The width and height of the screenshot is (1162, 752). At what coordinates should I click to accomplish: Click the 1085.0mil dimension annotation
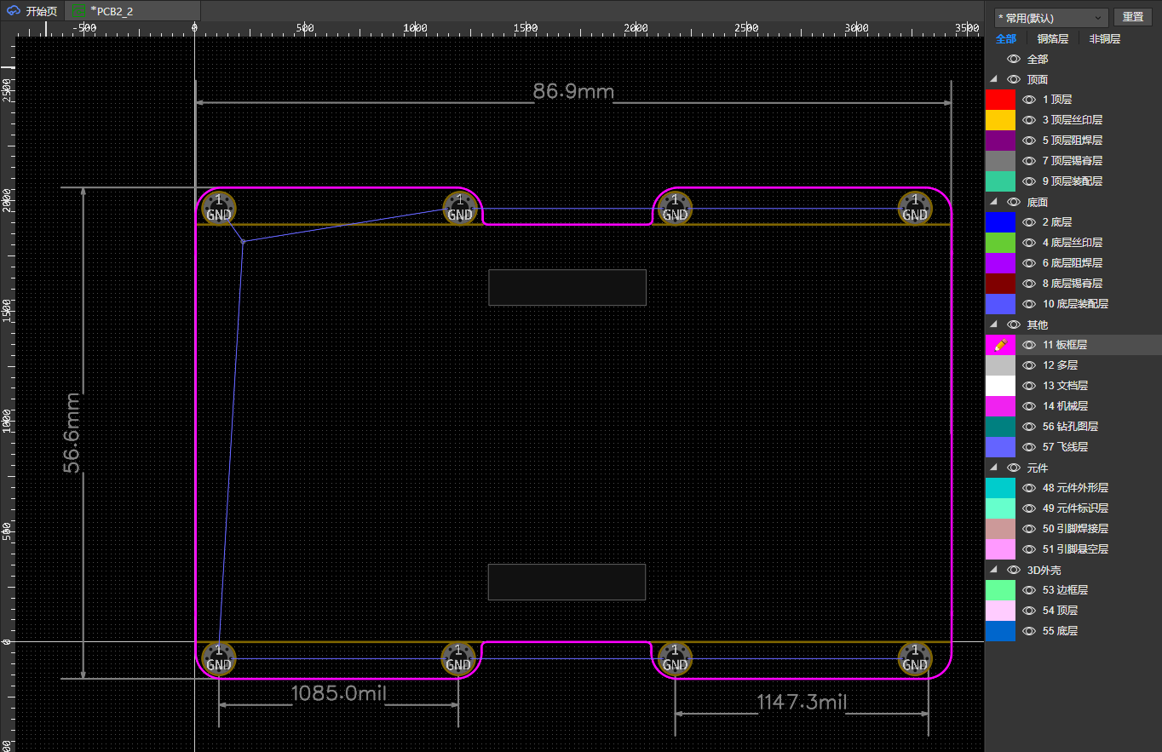(x=339, y=693)
